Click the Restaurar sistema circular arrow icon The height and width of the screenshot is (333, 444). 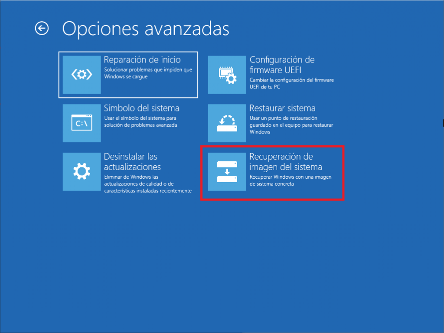pos(227,123)
